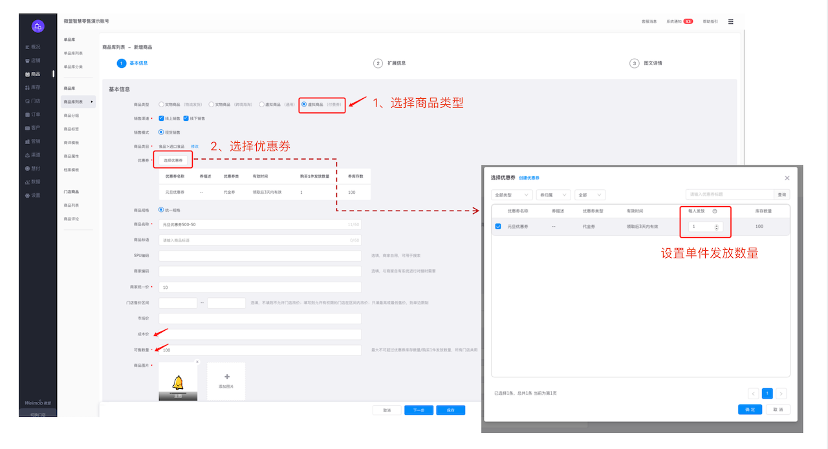This screenshot has height=449, width=828.
Task: Open 商品分组 in the secondary menu
Action: coord(71,116)
